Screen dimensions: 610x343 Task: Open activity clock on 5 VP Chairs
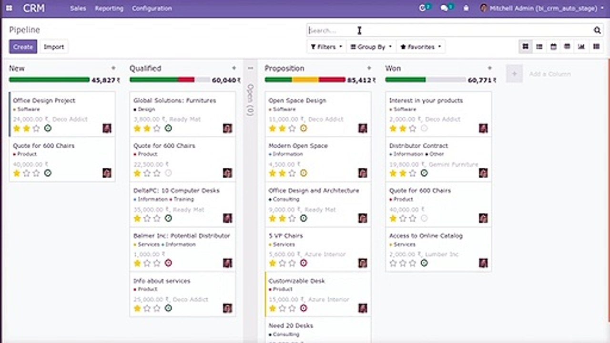(304, 263)
